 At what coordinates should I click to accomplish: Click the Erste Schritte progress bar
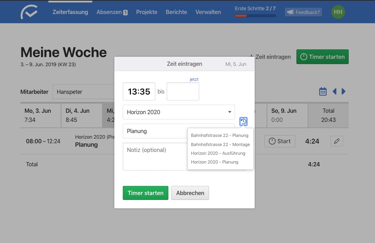click(255, 16)
